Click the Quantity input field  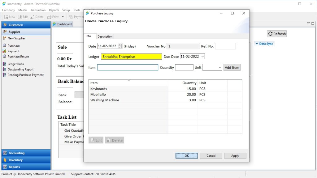point(184,67)
